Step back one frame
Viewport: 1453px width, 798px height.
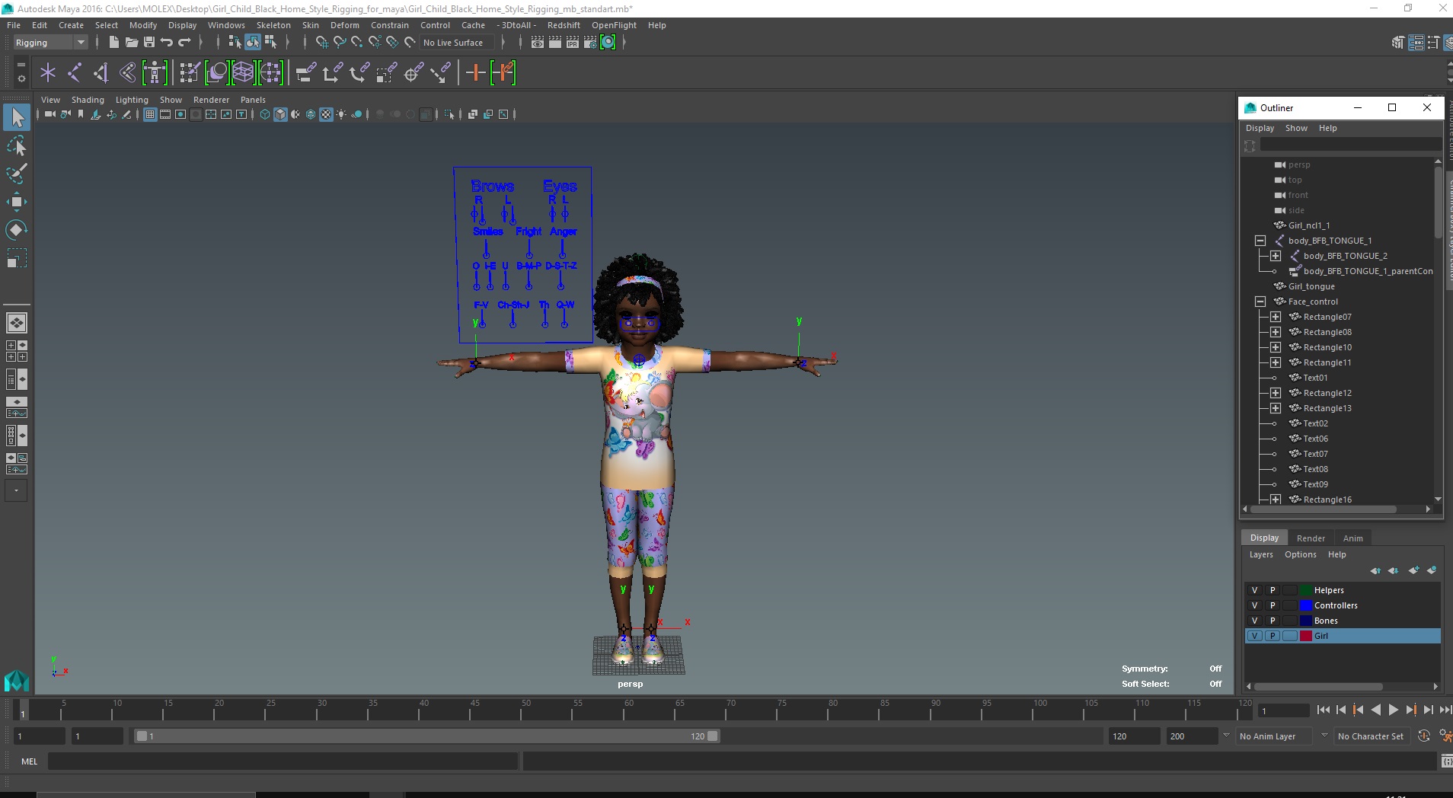[x=1341, y=710]
